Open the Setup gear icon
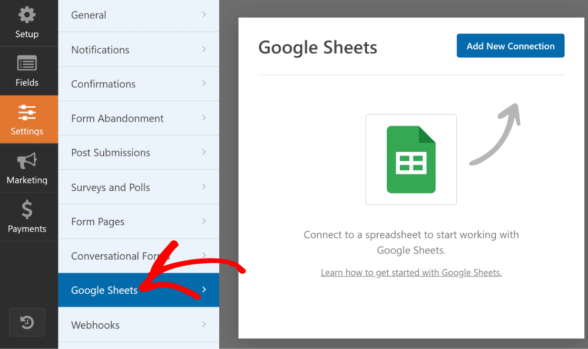 click(27, 15)
